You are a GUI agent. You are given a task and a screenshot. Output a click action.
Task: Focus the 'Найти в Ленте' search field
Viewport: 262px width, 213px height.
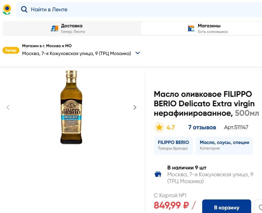[128, 9]
